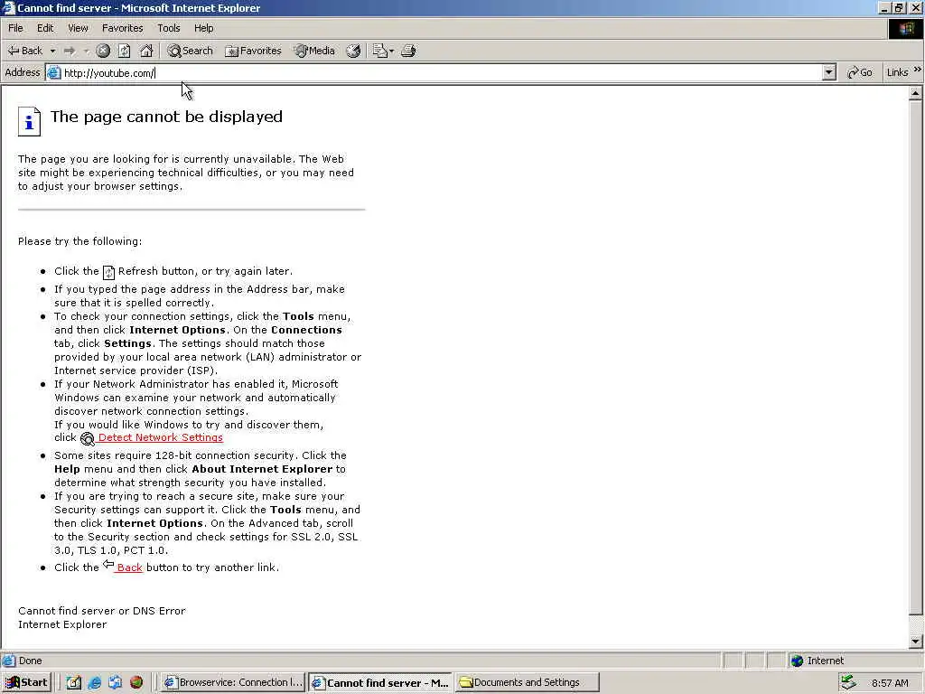Stop page loading with the Stop icon
The width and height of the screenshot is (925, 694).
click(x=103, y=51)
